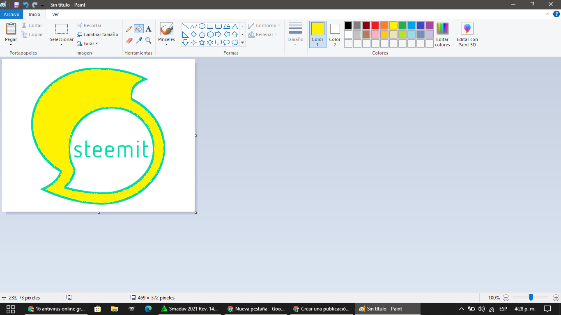Viewport: 561px width, 315px height.
Task: Select the Eraser tool
Action: (129, 41)
